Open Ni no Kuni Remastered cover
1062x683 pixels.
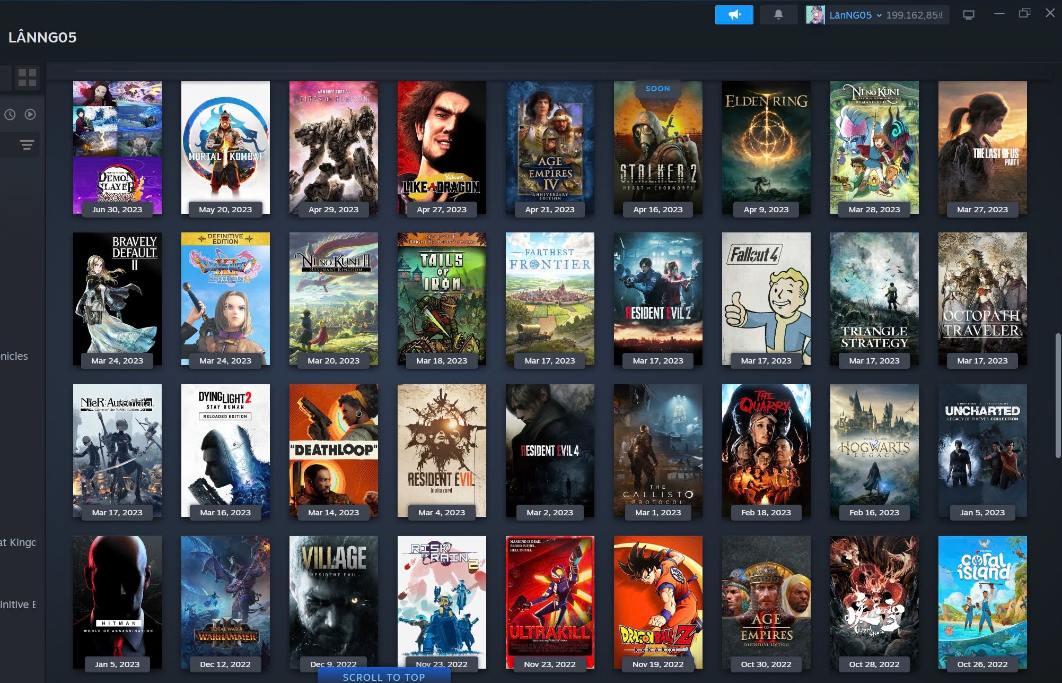874,148
